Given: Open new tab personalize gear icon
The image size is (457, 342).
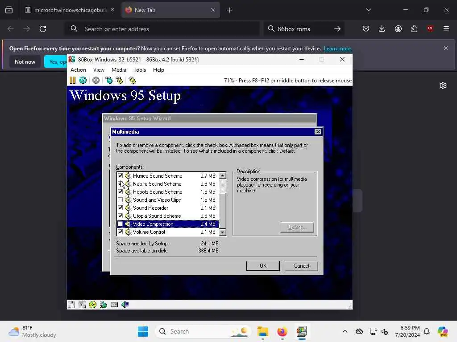Looking at the screenshot, I should tap(443, 85).
